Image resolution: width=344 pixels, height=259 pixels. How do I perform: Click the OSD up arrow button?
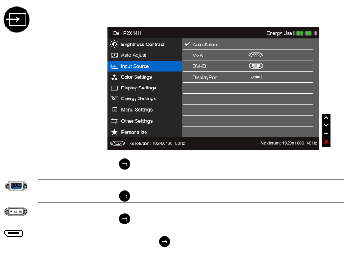[x=326, y=118]
